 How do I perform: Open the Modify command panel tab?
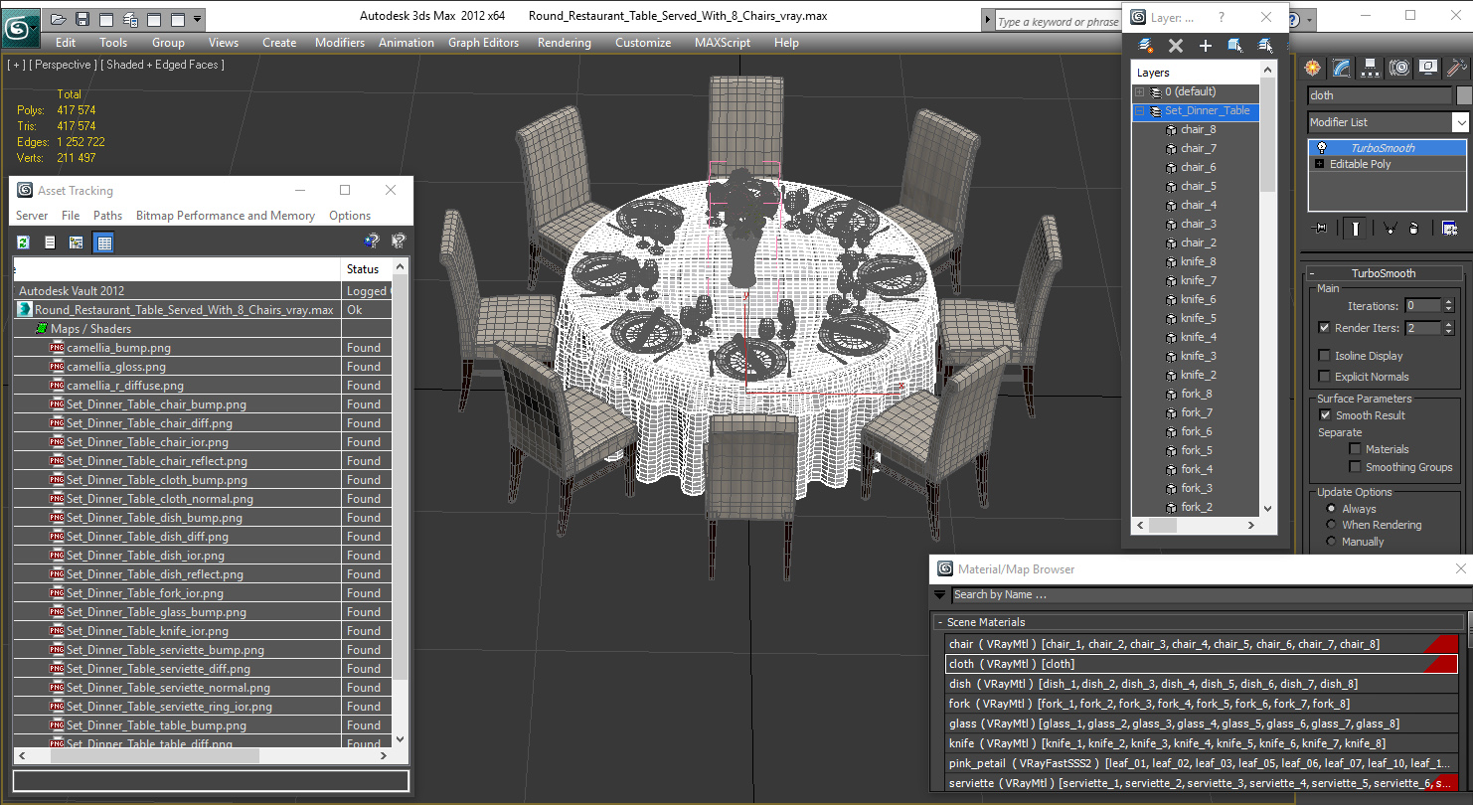[1343, 68]
